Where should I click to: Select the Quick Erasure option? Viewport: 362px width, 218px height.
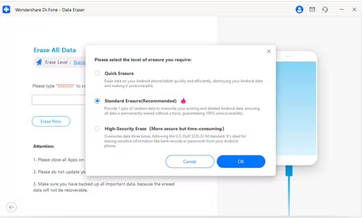tap(97, 73)
